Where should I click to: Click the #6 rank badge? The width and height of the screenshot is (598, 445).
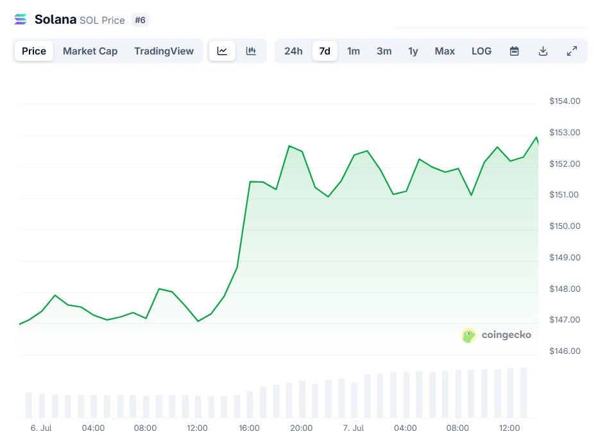(x=140, y=20)
